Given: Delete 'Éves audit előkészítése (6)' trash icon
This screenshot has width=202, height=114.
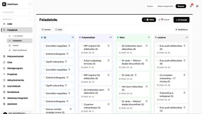Looking at the screenshot, I should tap(184, 60).
